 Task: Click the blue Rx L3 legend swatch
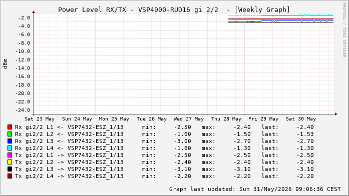[x=10, y=141]
